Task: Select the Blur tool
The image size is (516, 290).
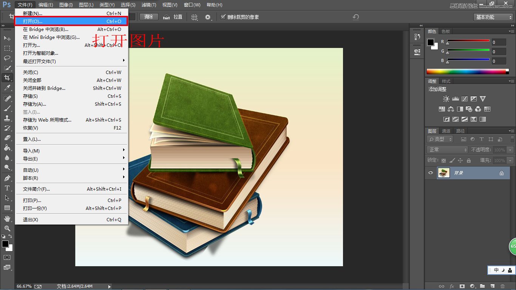Action: (x=7, y=157)
